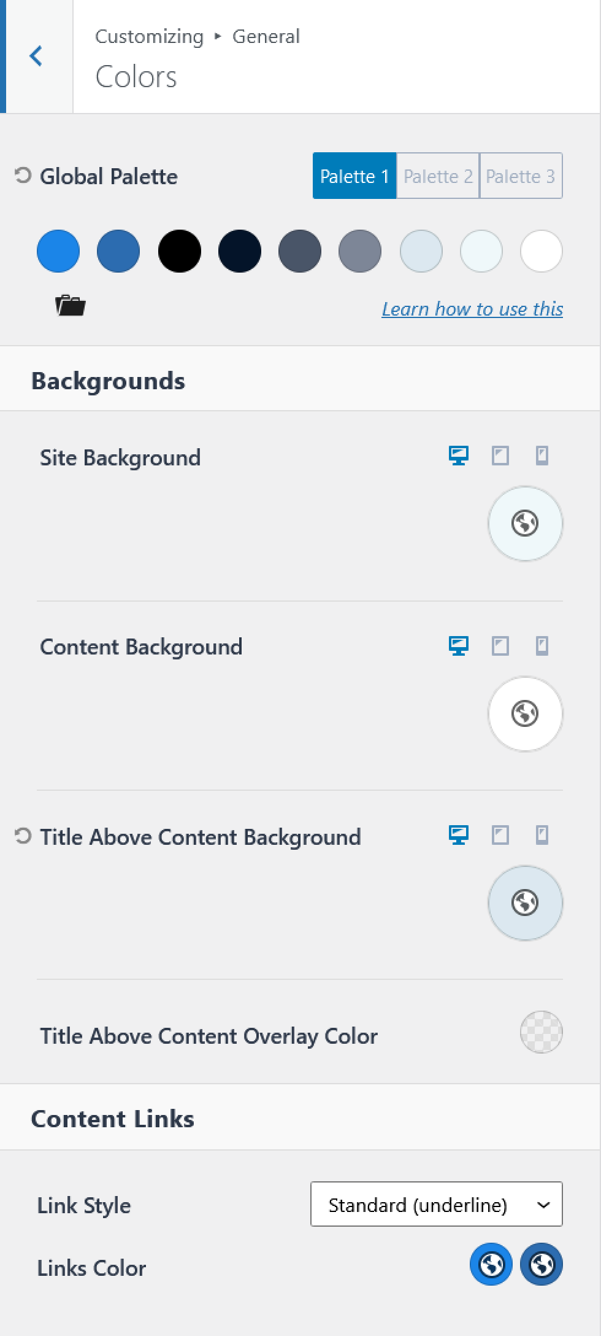Switch to tablet view for Content Background
The width and height of the screenshot is (601, 1336).
coord(500,645)
